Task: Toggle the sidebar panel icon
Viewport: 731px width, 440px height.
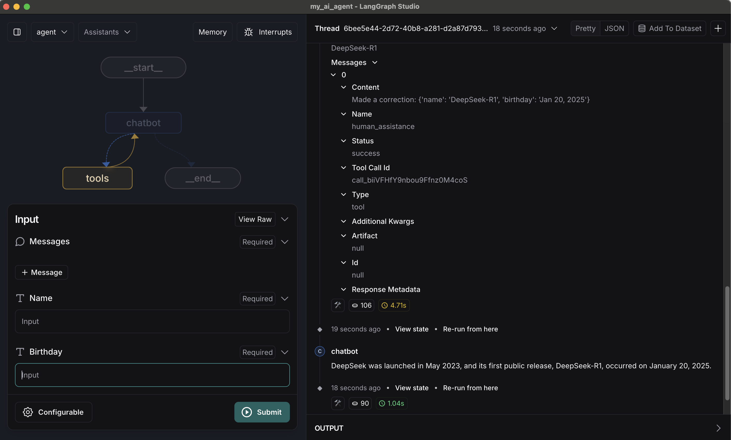Action: click(x=17, y=32)
